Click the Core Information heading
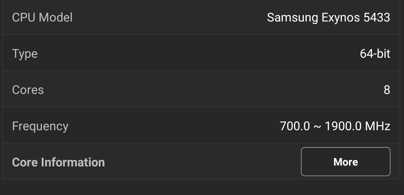Viewport: 404px width, 195px height. [x=58, y=162]
